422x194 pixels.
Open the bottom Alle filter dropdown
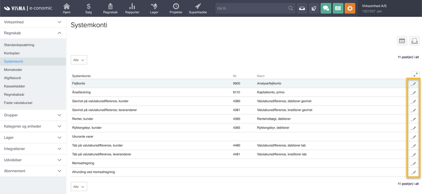[79, 187]
